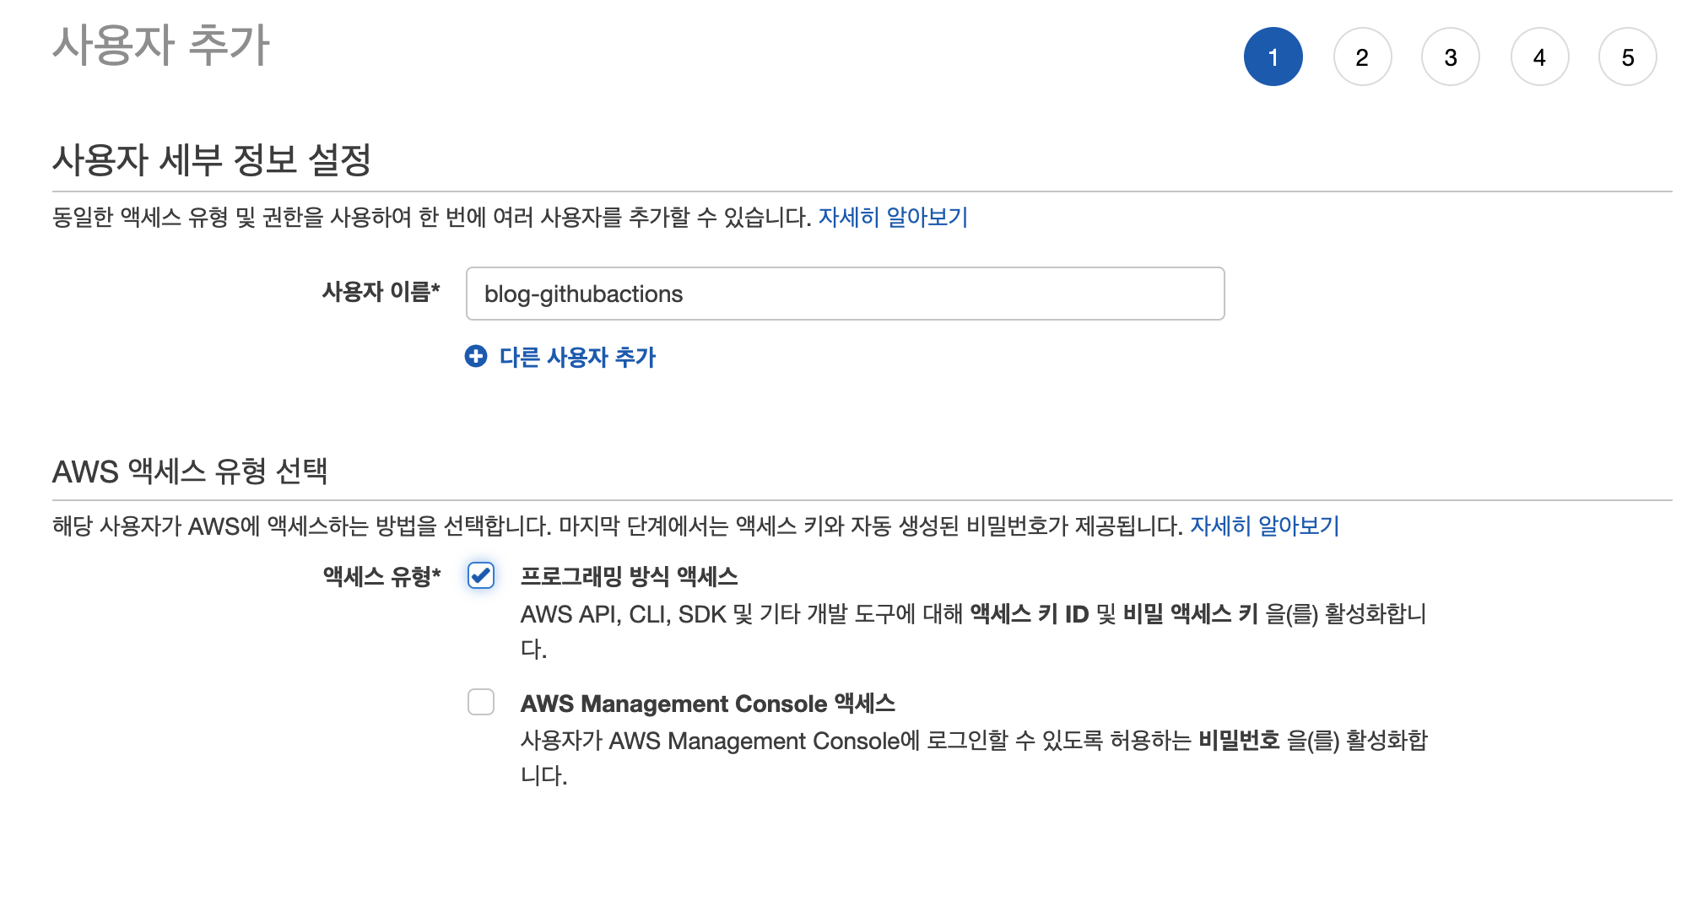Click the 액세스 유형* label
Viewport: 1703px width, 906px height.
(381, 577)
